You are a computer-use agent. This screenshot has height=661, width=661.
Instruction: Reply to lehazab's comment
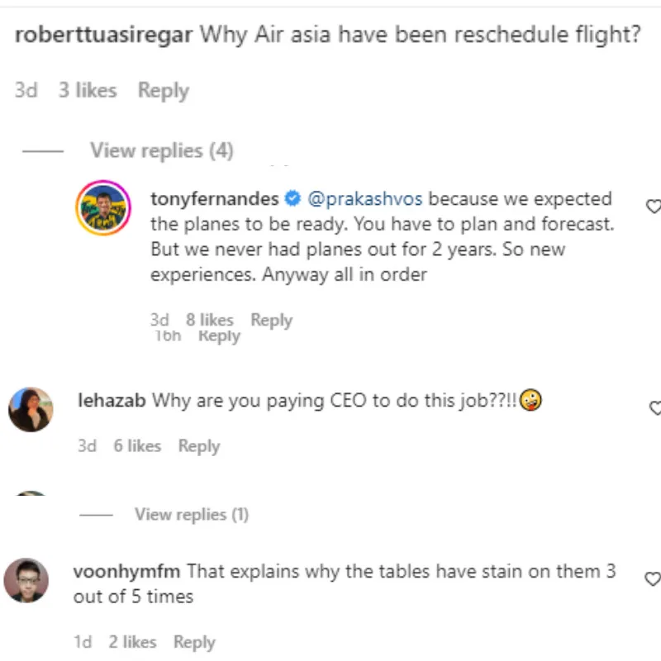198,446
